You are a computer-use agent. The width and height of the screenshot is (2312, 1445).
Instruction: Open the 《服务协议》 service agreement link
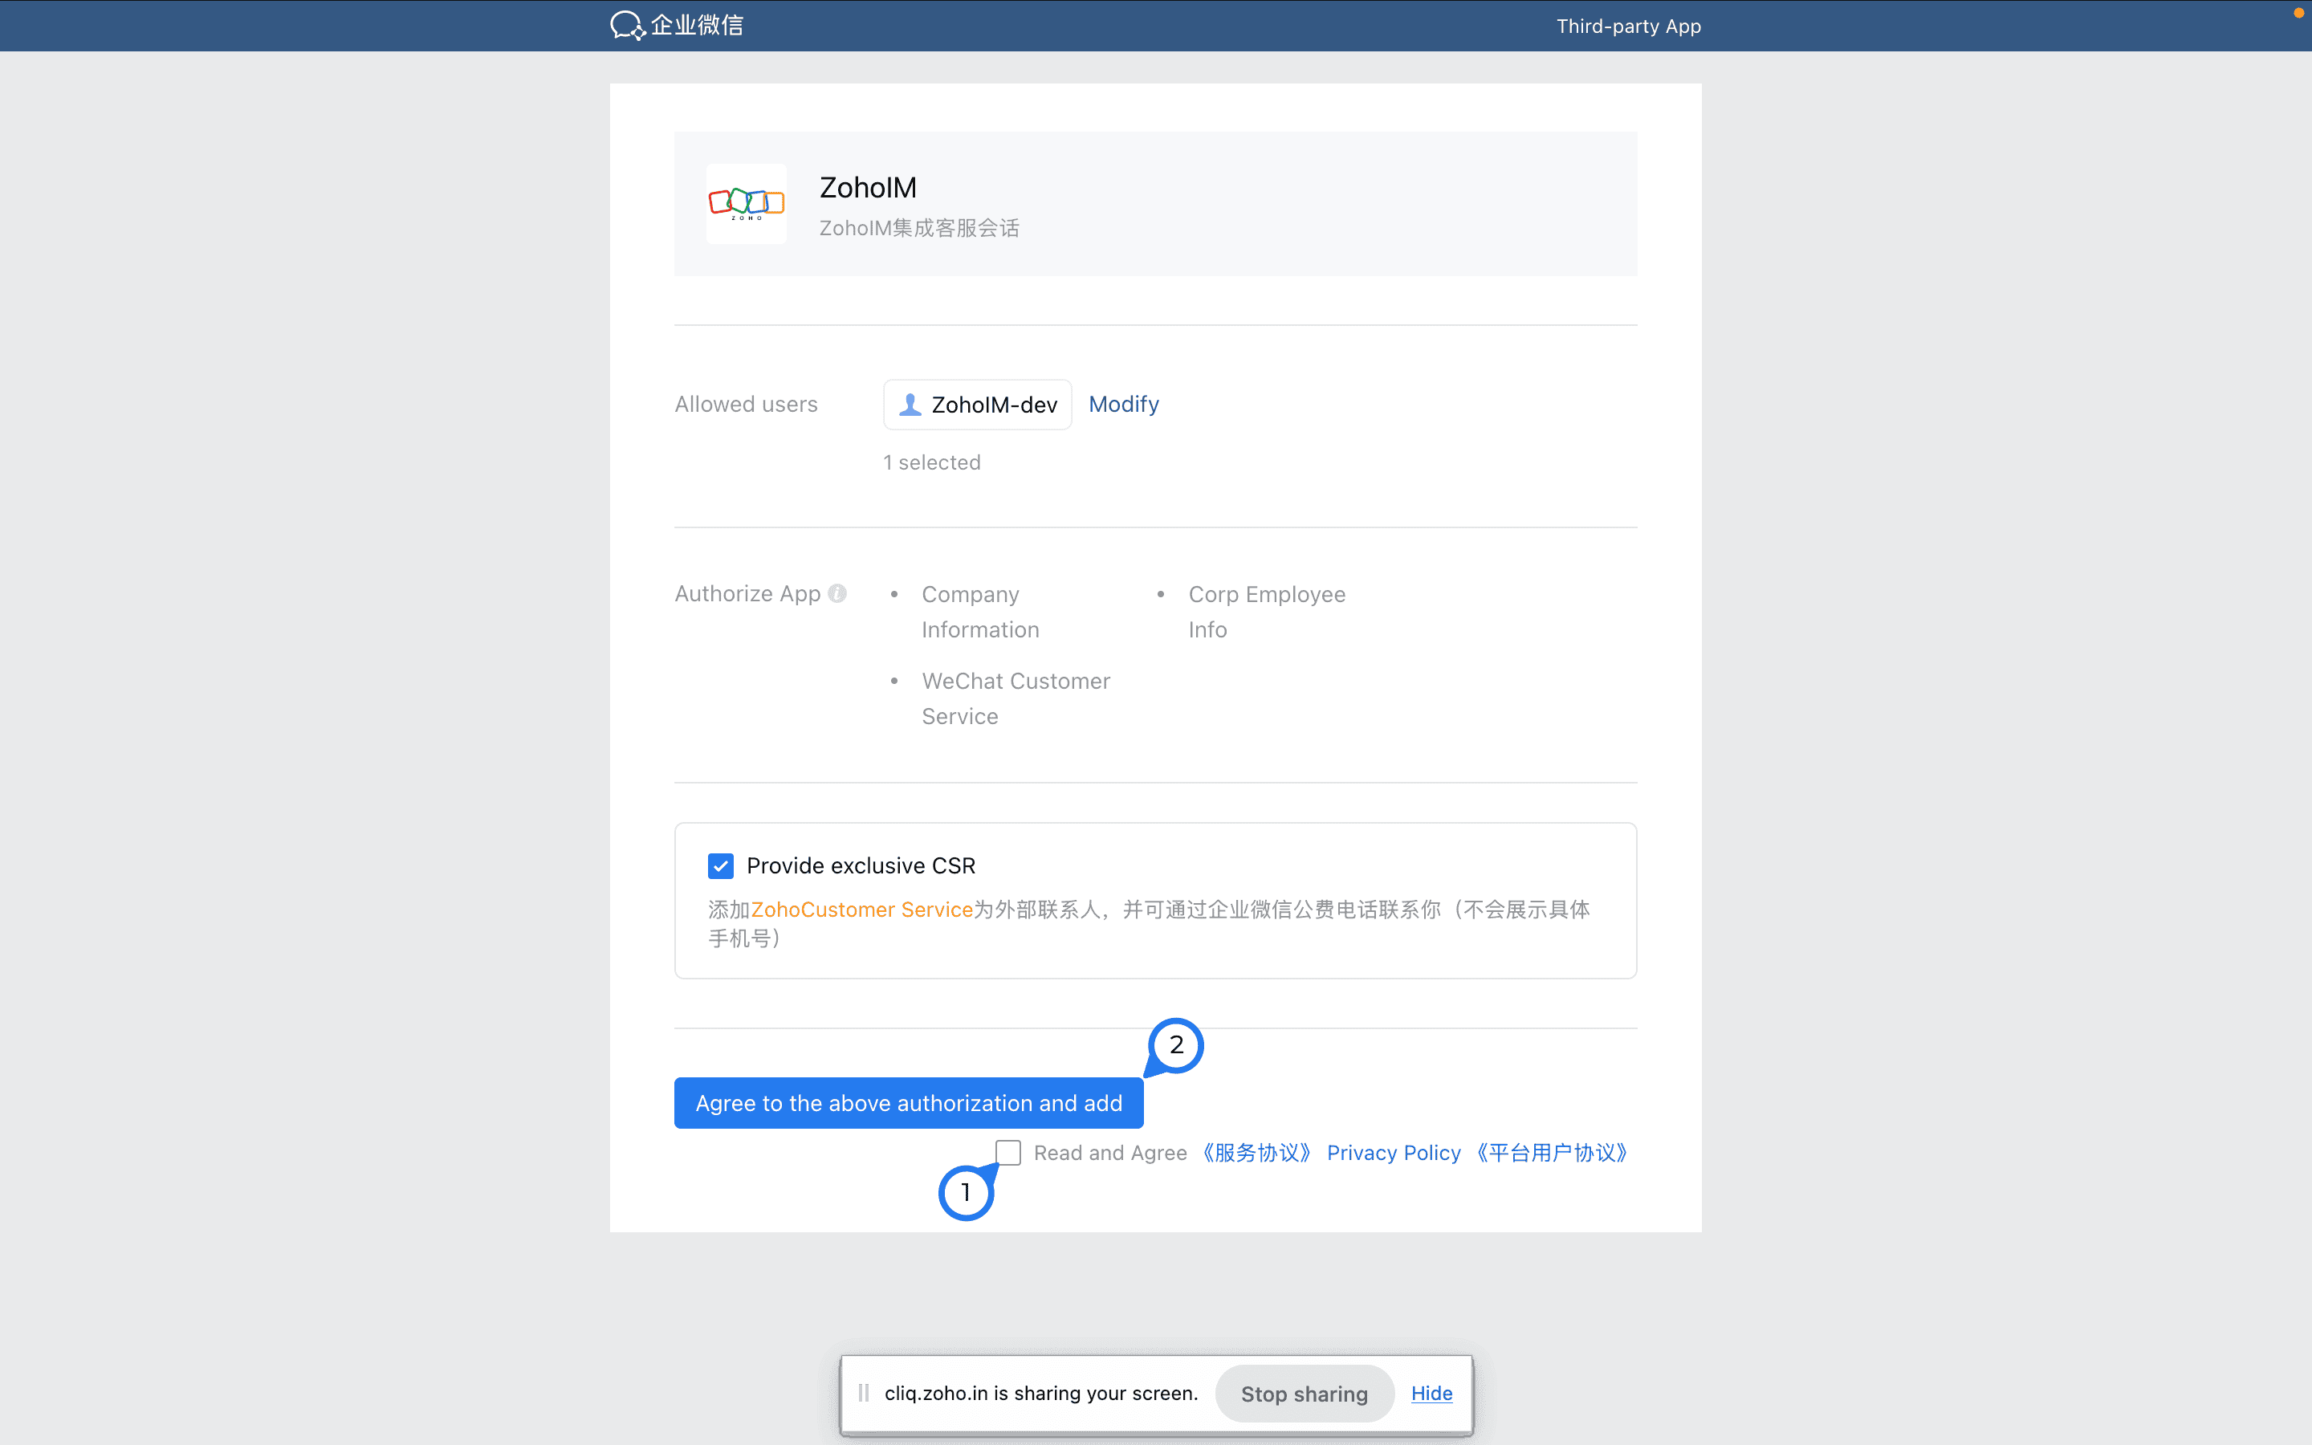pos(1256,1153)
